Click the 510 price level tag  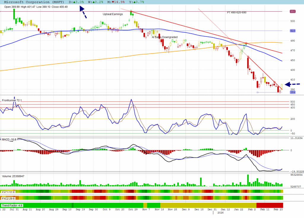click(x=292, y=31)
